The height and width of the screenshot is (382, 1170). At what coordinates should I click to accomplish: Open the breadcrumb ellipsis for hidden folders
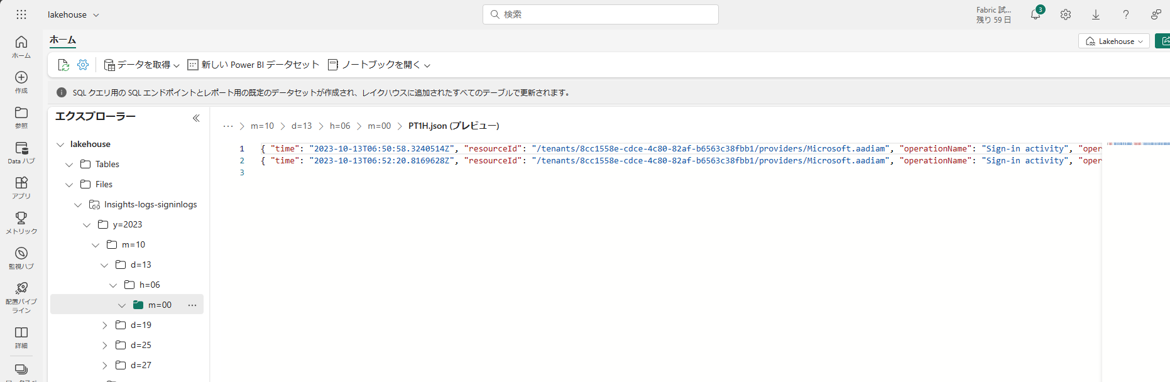(x=228, y=126)
